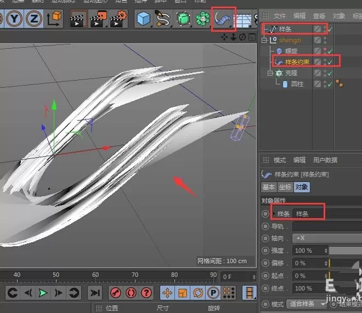
Task: Click the viewport orbit camera icon
Action: click(x=242, y=37)
